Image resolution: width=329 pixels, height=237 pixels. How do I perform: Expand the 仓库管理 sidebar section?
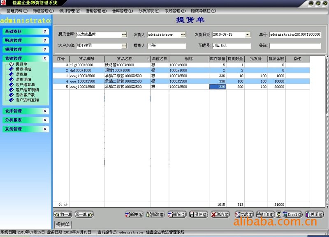tap(25, 111)
